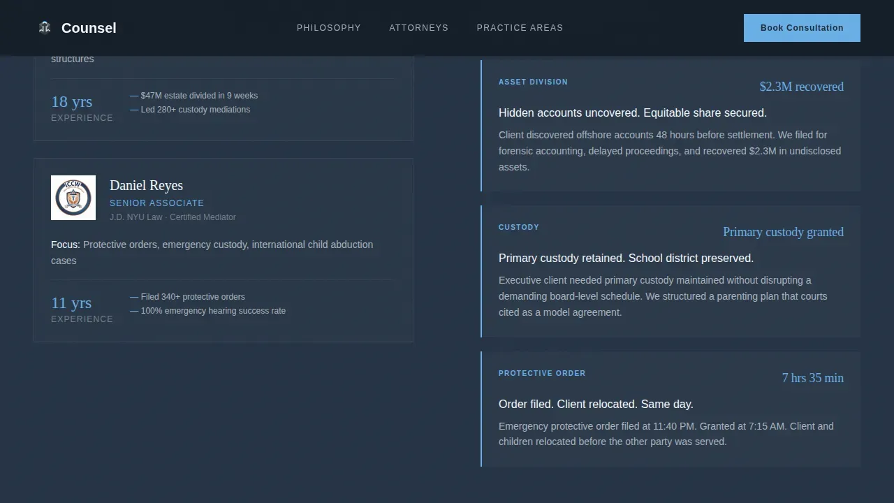This screenshot has height=503, width=894.
Task: Click "100% emergency hearing success rate" line
Action: point(207,311)
